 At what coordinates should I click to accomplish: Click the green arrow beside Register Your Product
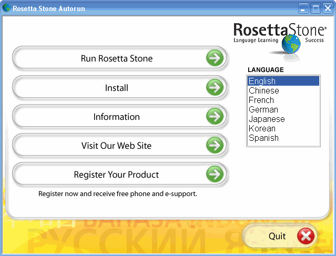click(x=215, y=174)
